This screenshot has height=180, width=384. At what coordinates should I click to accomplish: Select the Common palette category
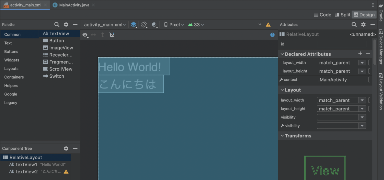tap(19, 34)
